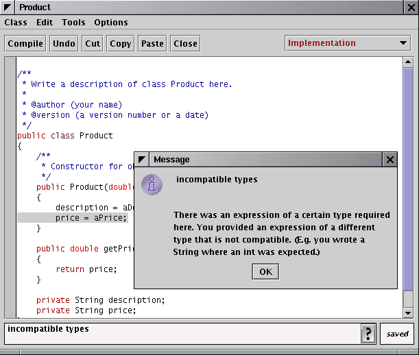Click the info icon in Message dialog
The height and width of the screenshot is (355, 419).
(x=152, y=184)
